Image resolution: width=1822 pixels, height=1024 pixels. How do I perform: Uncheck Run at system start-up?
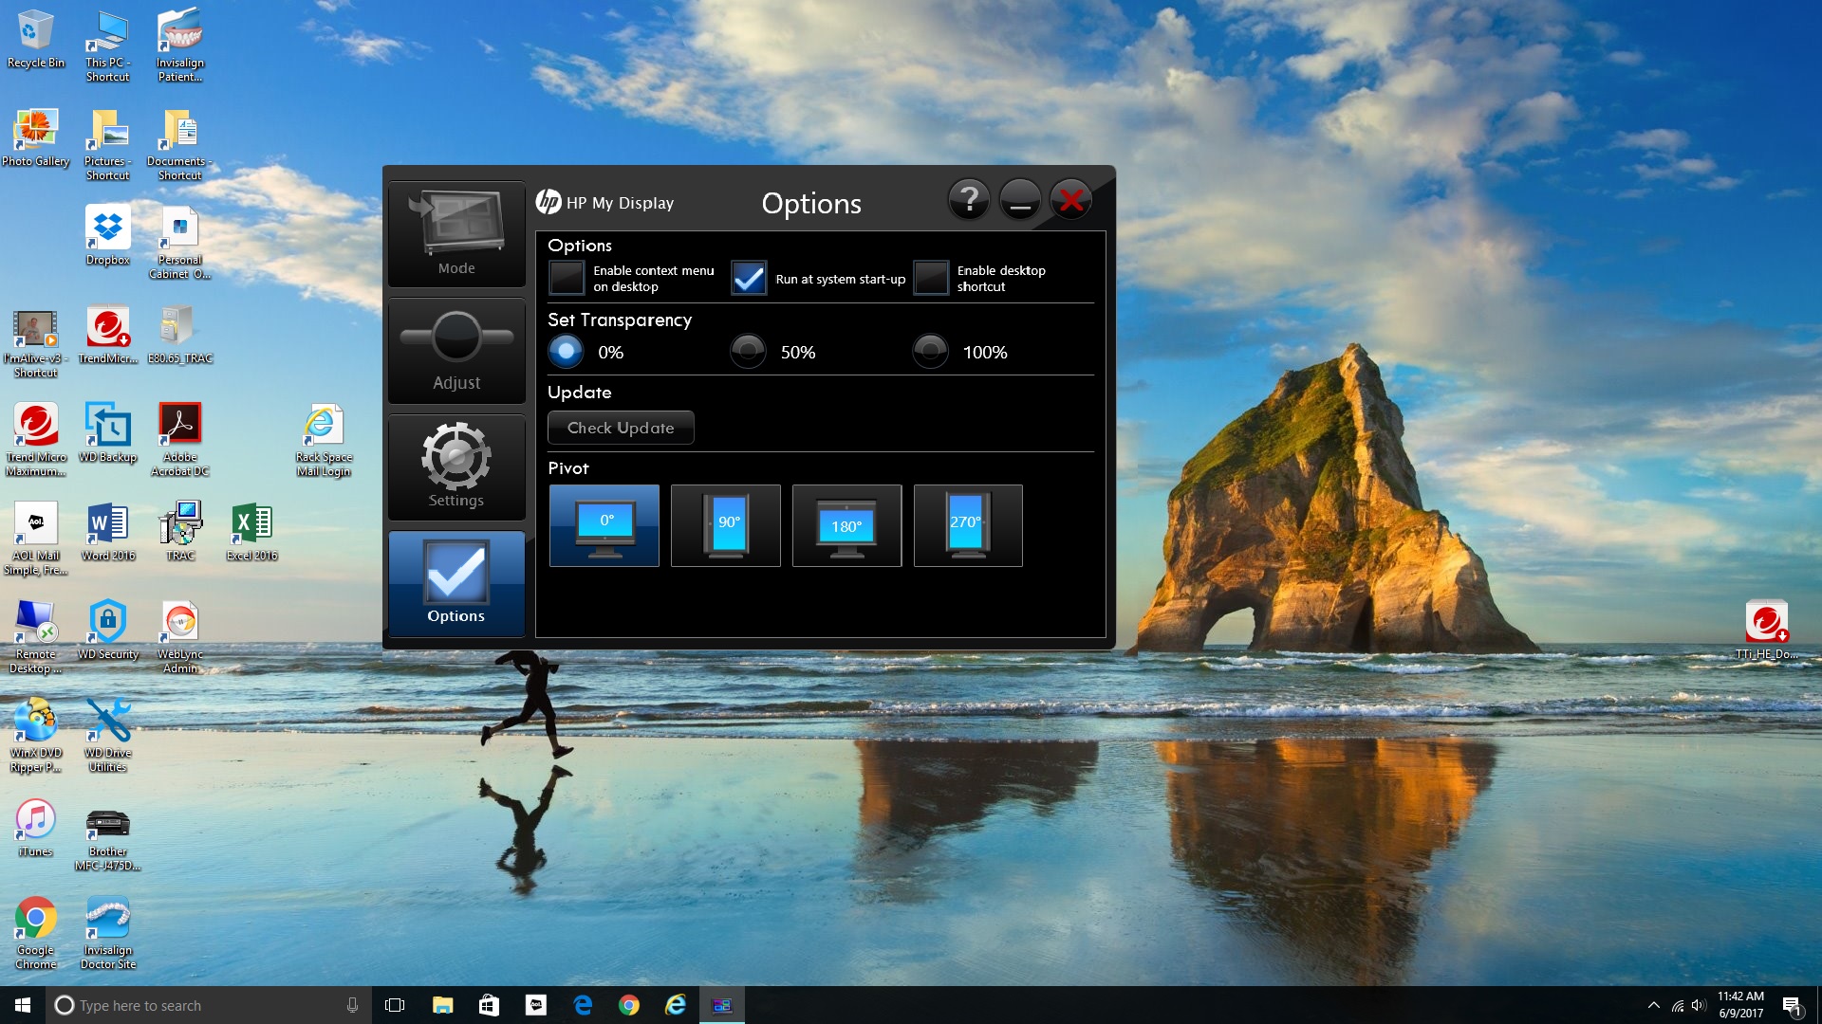tap(749, 279)
